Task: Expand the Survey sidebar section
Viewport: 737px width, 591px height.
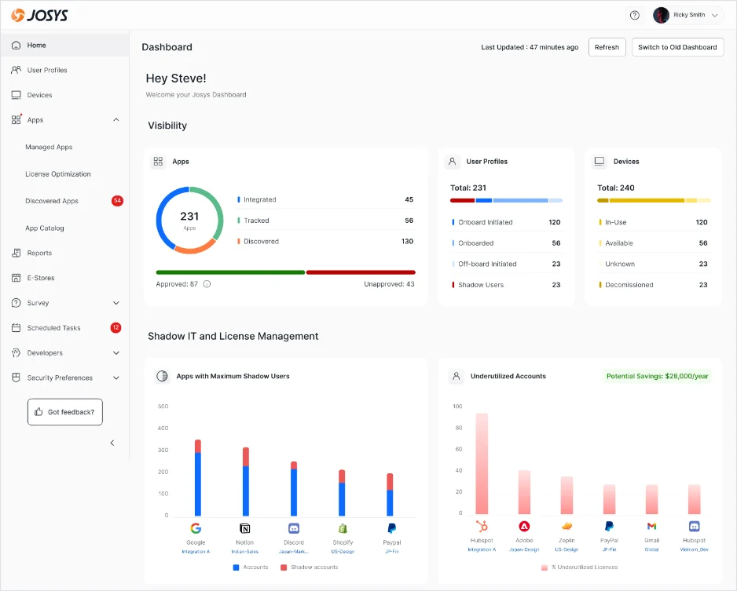Action: (116, 303)
